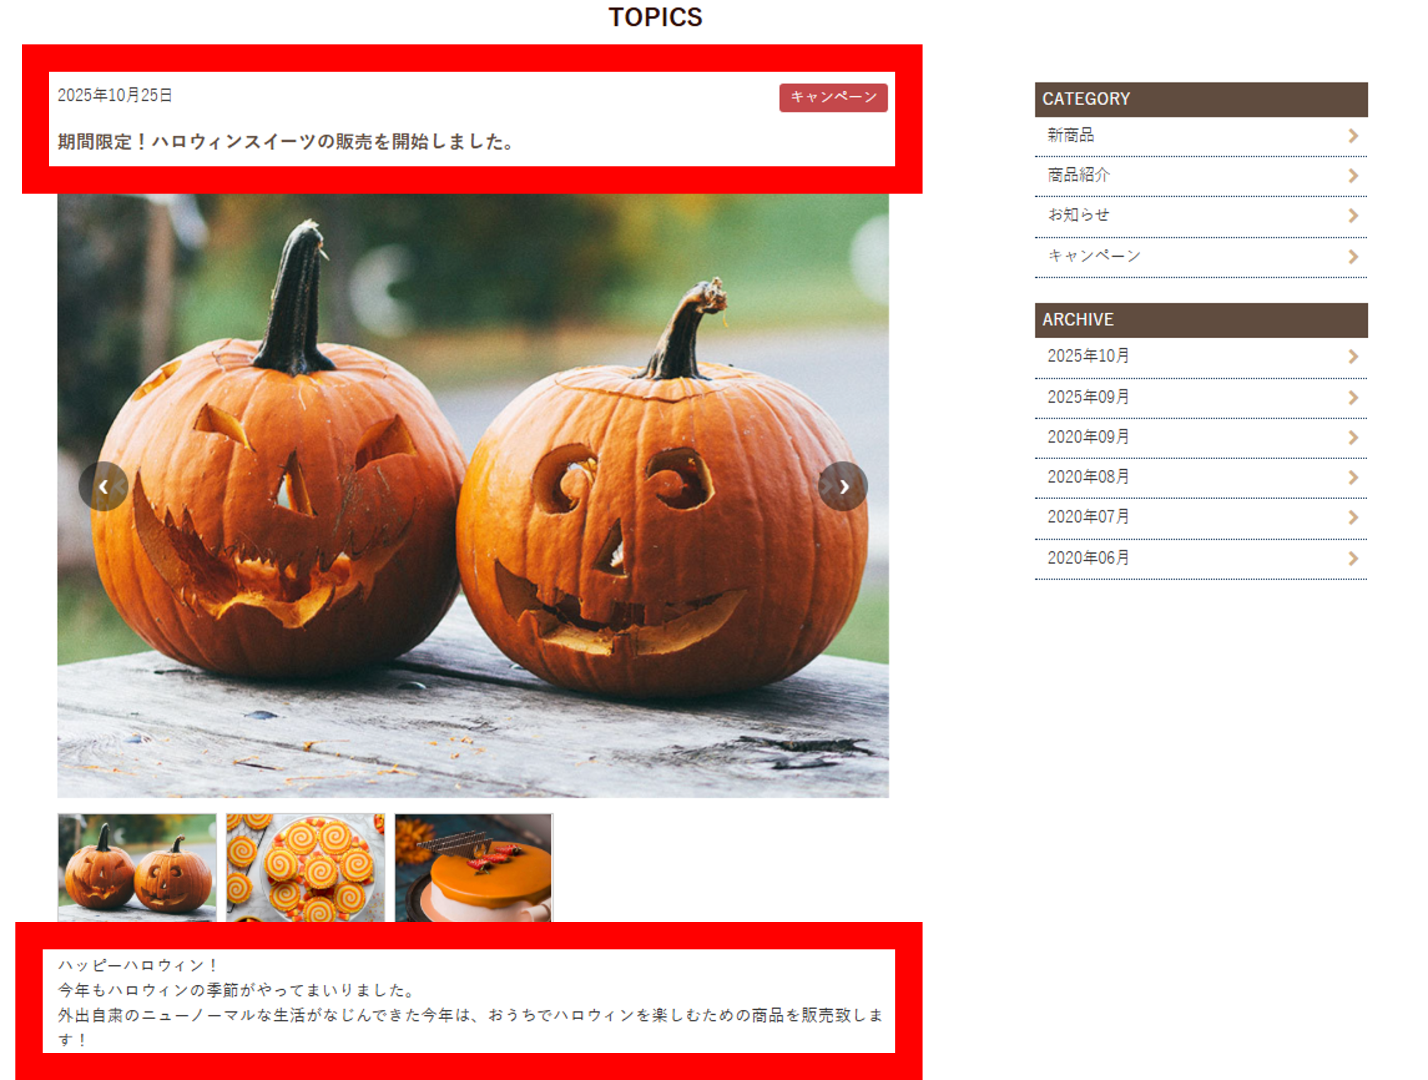Viewport: 1428px width, 1080px height.
Task: Click the chevron beside 2020年06月 archive
Action: [x=1353, y=559]
